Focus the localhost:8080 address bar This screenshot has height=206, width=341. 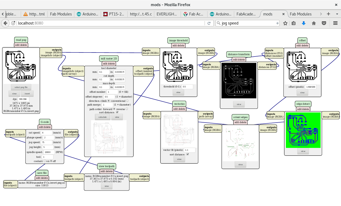(111, 23)
